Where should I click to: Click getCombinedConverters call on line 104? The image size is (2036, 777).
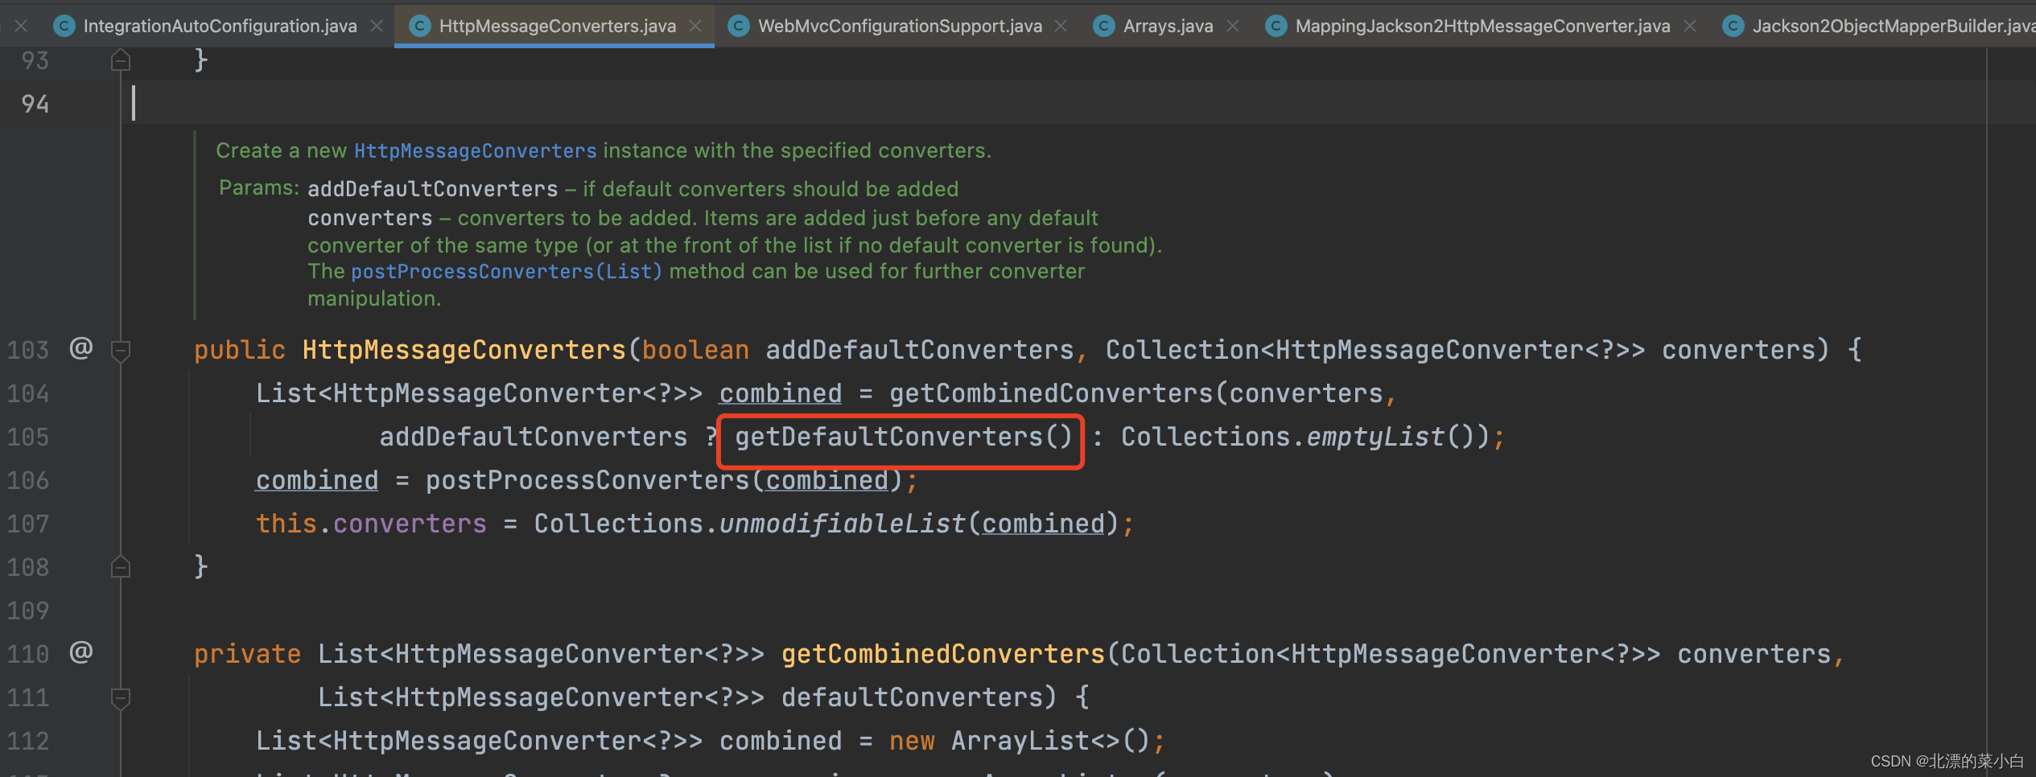pos(1050,393)
